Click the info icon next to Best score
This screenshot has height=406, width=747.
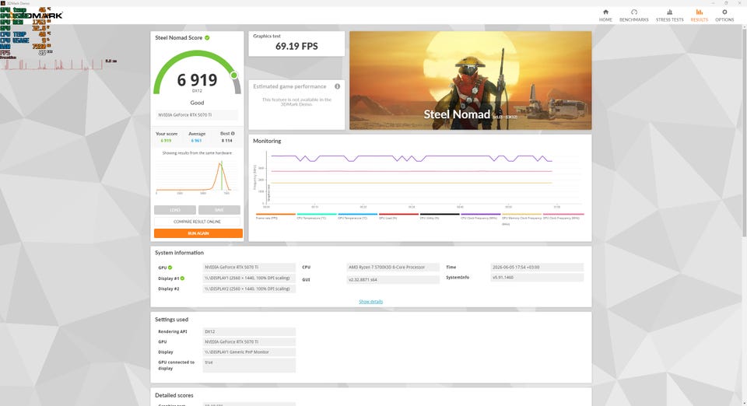233,133
